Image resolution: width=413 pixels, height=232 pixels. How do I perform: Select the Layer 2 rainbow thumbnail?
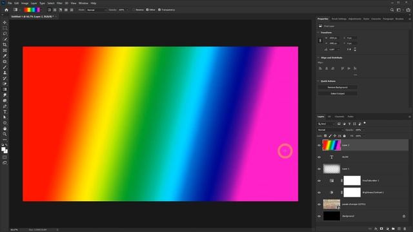tap(332, 145)
